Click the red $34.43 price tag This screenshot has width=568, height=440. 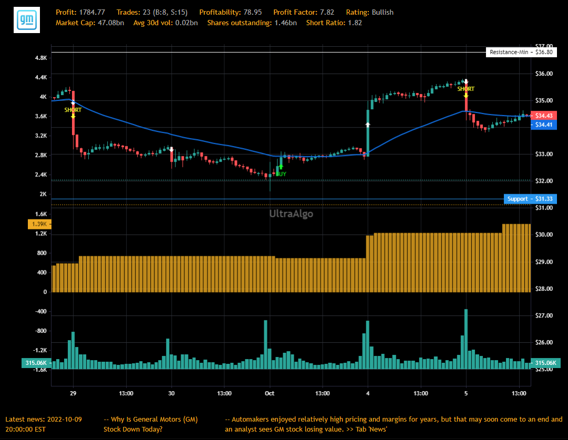point(543,116)
